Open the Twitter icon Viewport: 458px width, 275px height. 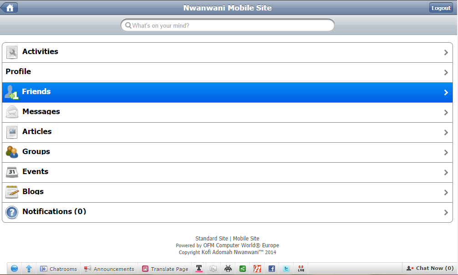[x=286, y=269]
